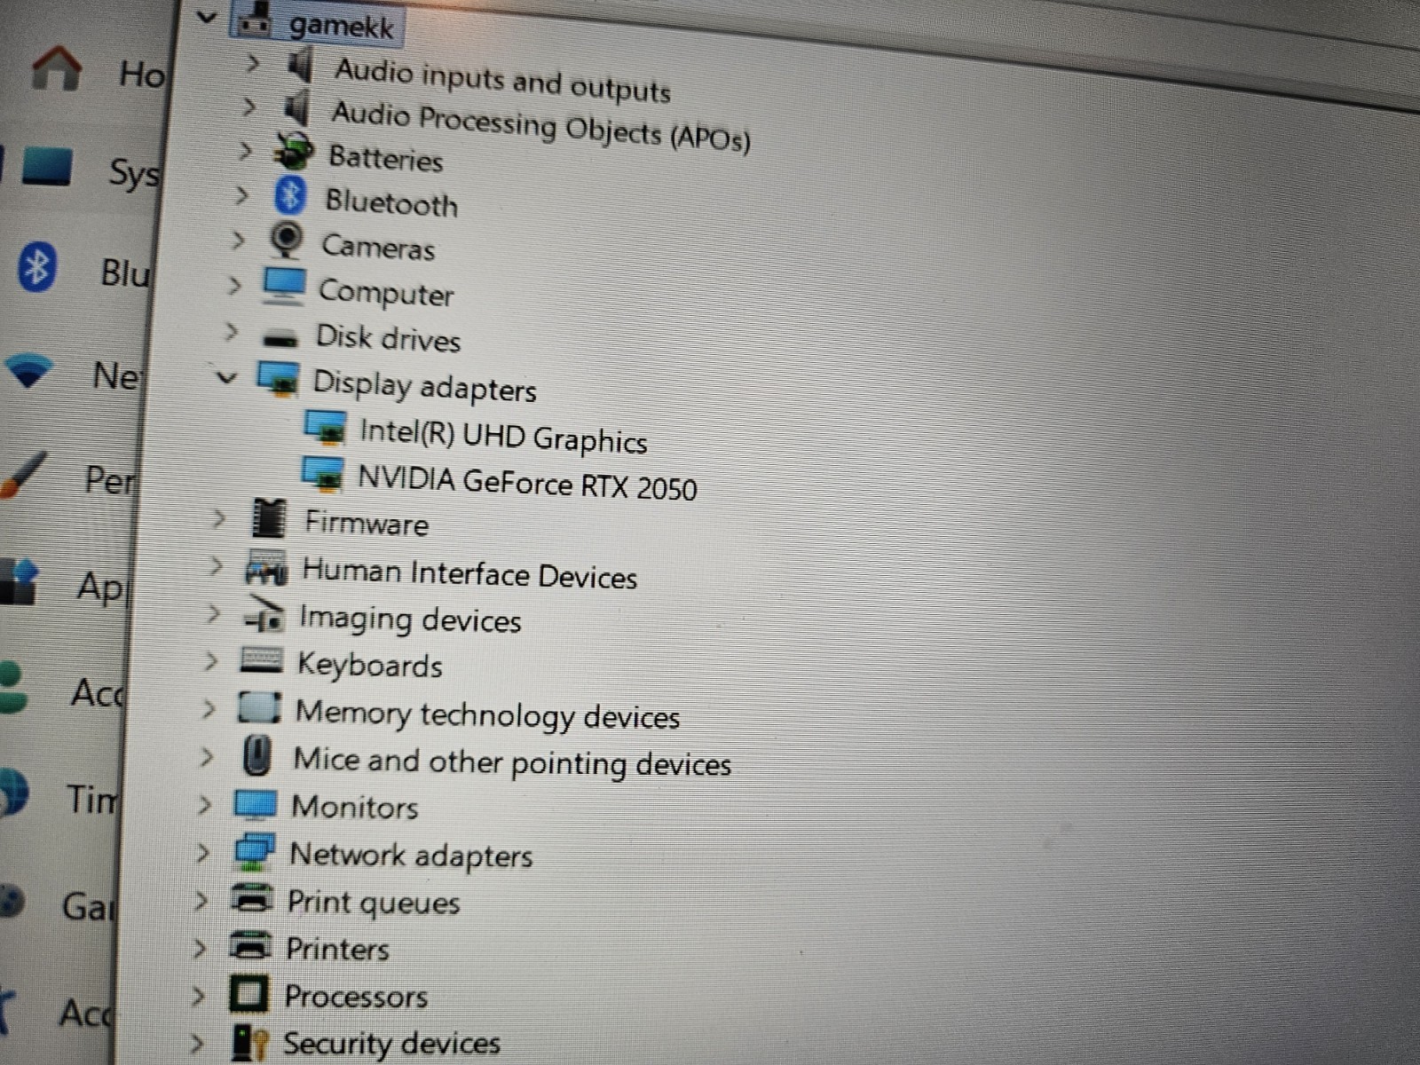Select the Computer label

pyautogui.click(x=386, y=293)
